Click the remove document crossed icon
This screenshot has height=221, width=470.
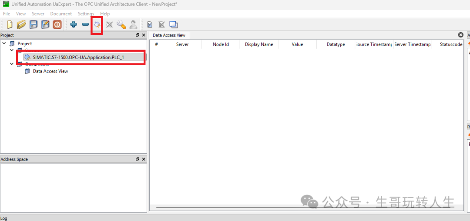point(161,24)
